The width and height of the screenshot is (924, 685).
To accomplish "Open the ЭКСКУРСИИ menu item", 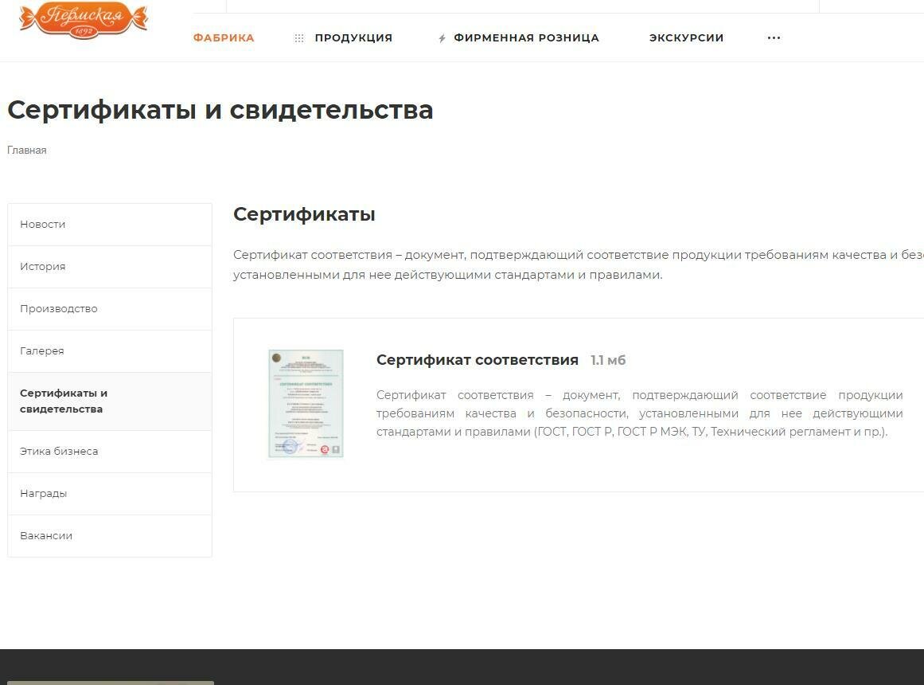I will pos(687,37).
